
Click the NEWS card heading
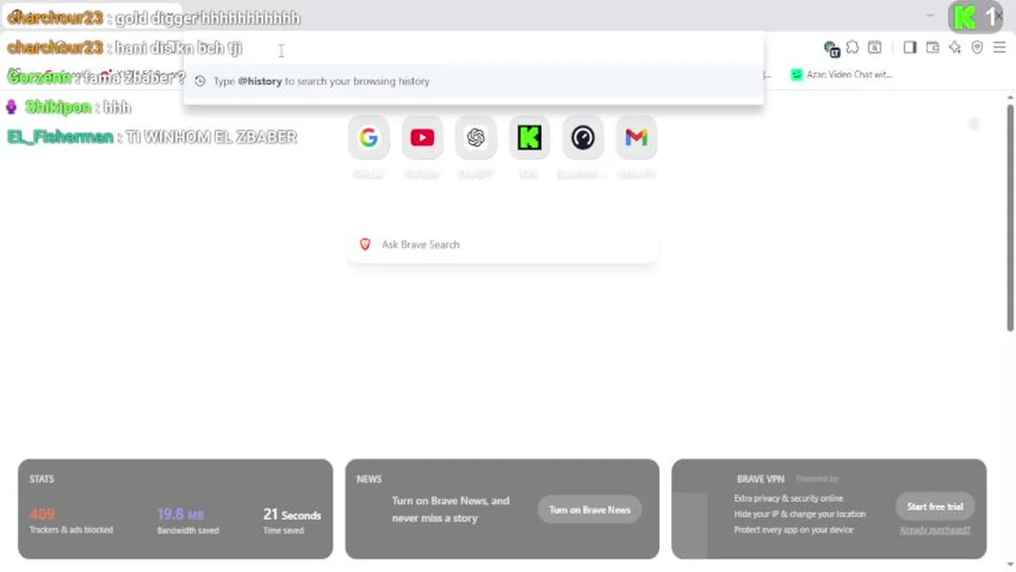click(369, 479)
